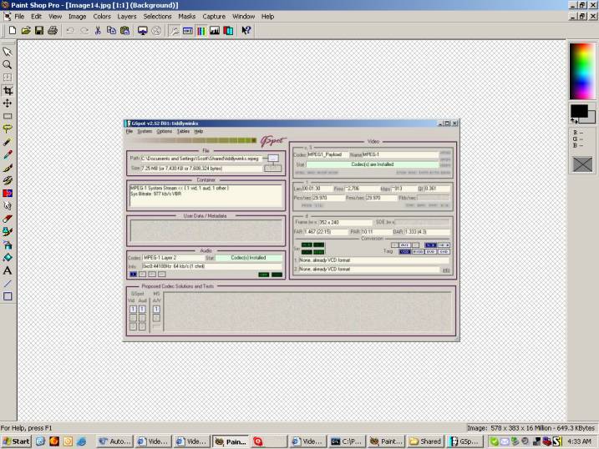Click the 4:33 AM system clock
Screen dimensions: 599x449
click(x=579, y=441)
